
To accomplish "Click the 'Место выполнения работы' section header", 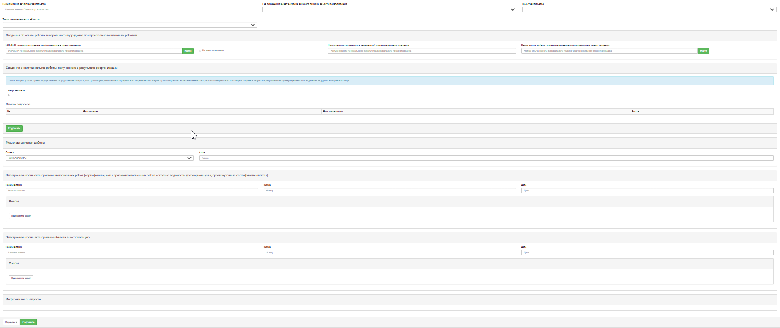I will [390, 142].
